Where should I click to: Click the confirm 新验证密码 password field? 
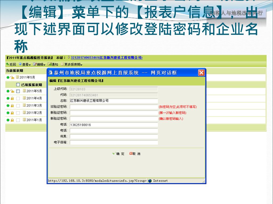click(114, 119)
